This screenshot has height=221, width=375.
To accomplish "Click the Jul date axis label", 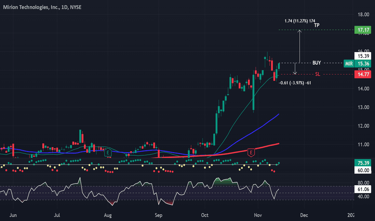I will [57, 215].
